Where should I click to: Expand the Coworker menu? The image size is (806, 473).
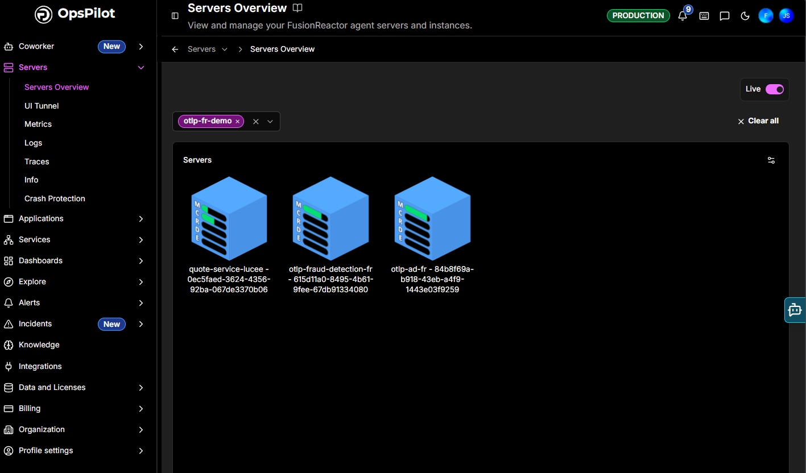pyautogui.click(x=141, y=47)
